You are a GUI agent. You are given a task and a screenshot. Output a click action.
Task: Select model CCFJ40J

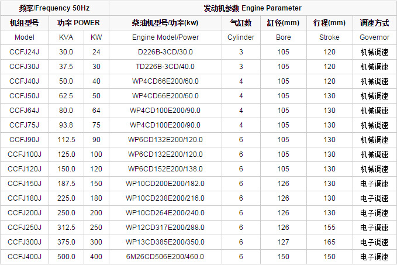point(25,81)
